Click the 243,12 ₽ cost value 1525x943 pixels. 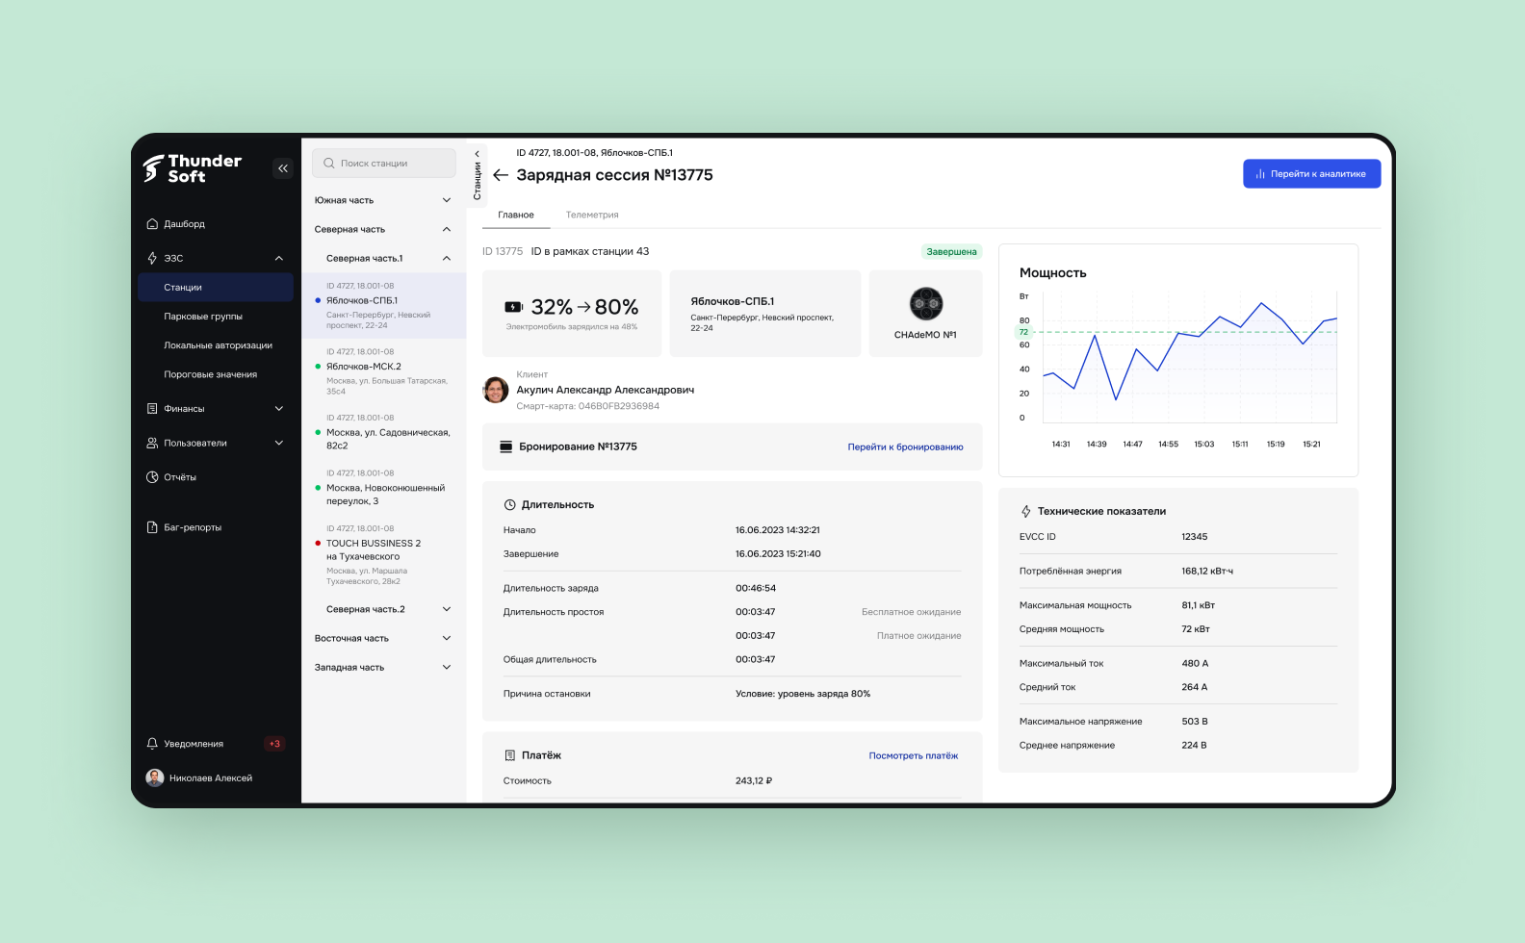pos(754,781)
